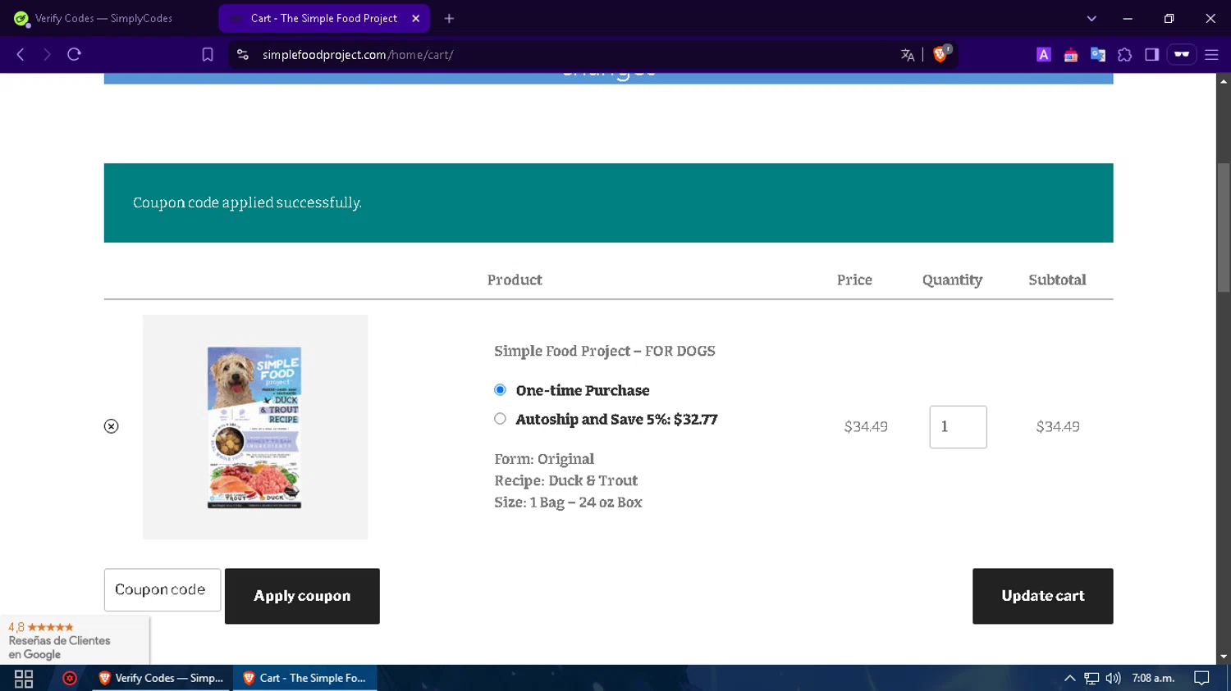Open Brave Shields lion icon
Image resolution: width=1231 pixels, height=691 pixels.
tap(941, 54)
